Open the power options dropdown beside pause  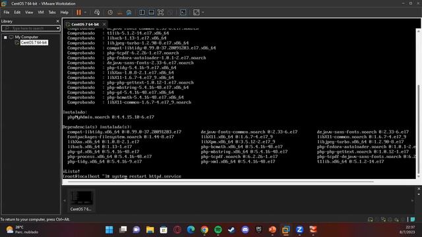85,13
